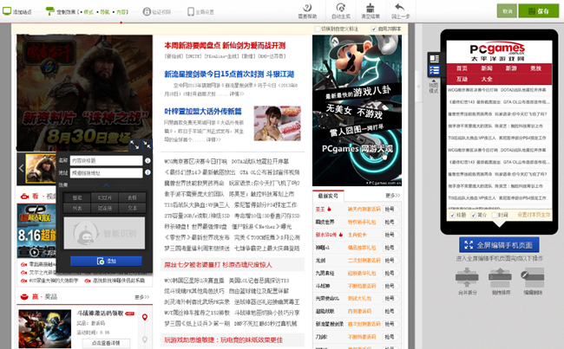Switch to the upper view mode icon

point(434,58)
